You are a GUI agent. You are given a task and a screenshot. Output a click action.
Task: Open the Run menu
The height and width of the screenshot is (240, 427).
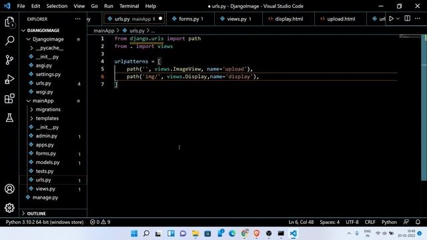click(x=108, y=6)
